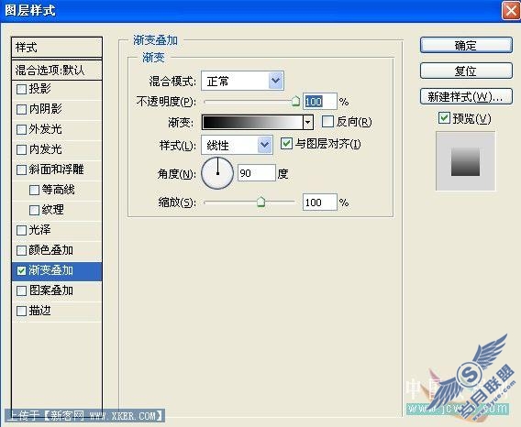This screenshot has width=521, height=427.
Task: Close the 图层样式 dialog
Action: (511, 10)
